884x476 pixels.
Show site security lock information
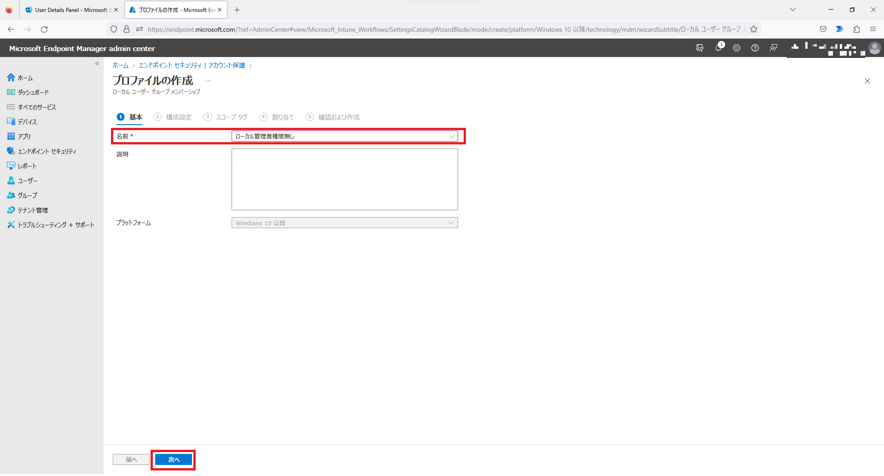127,29
